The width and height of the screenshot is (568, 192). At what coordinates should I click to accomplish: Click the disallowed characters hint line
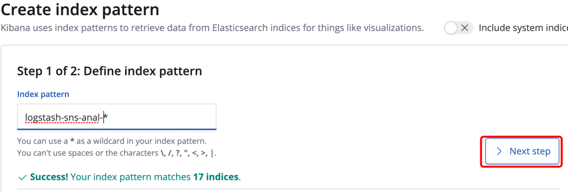(x=117, y=153)
